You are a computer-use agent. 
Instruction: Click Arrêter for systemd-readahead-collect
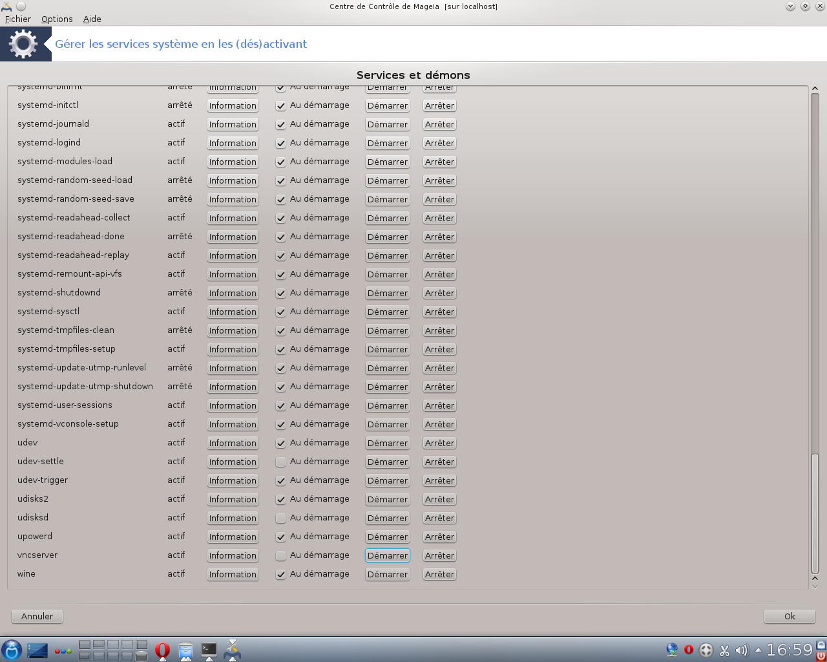coord(440,218)
